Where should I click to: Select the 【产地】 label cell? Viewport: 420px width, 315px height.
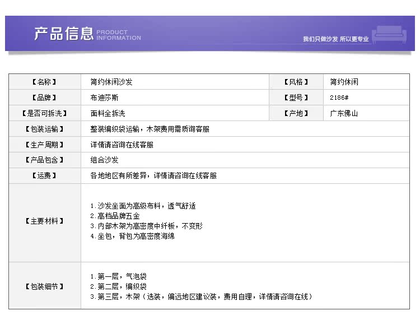(296, 113)
